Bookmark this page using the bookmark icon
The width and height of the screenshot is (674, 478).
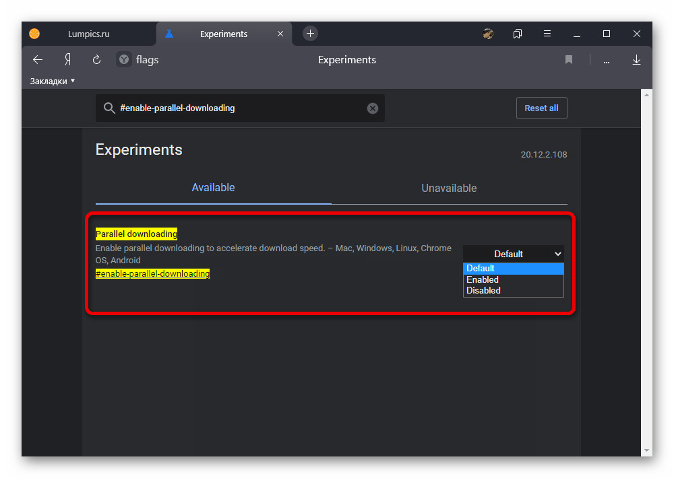(x=569, y=60)
